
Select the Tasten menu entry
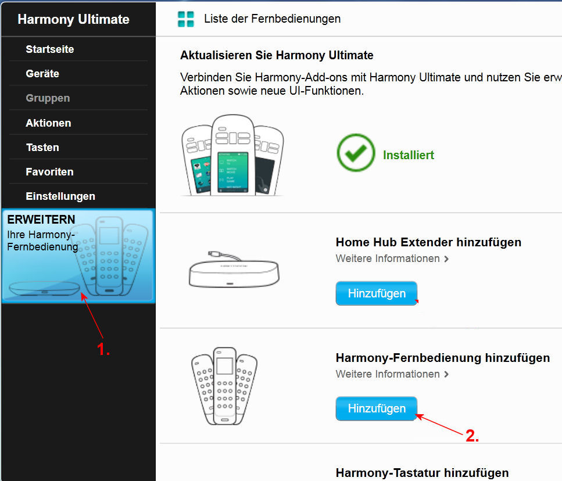[x=42, y=148]
